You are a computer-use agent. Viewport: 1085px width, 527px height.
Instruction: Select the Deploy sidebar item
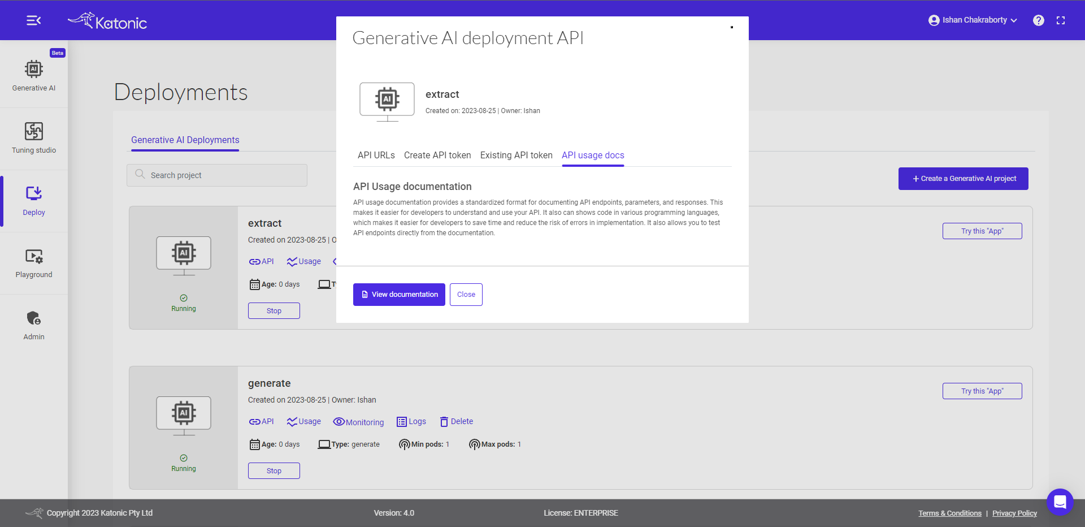click(34, 200)
